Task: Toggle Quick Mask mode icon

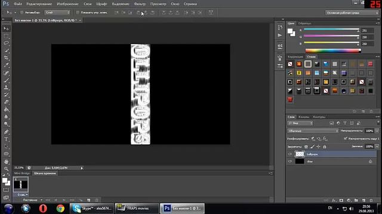Action: pyautogui.click(x=7, y=190)
